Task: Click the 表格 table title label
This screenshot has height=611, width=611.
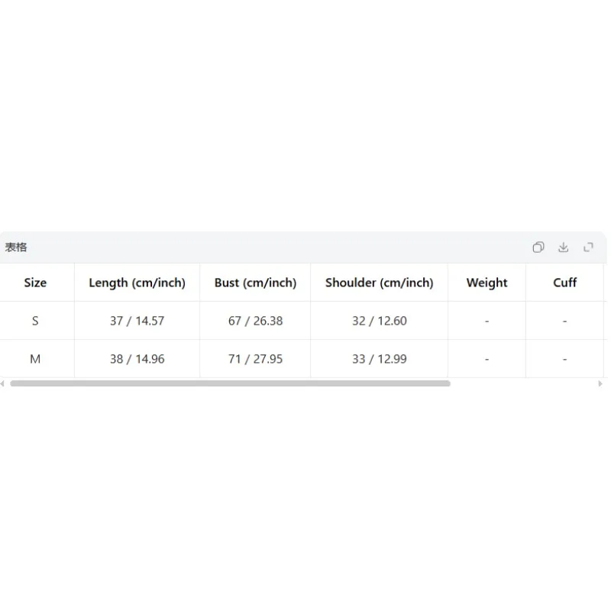Action: click(x=16, y=247)
